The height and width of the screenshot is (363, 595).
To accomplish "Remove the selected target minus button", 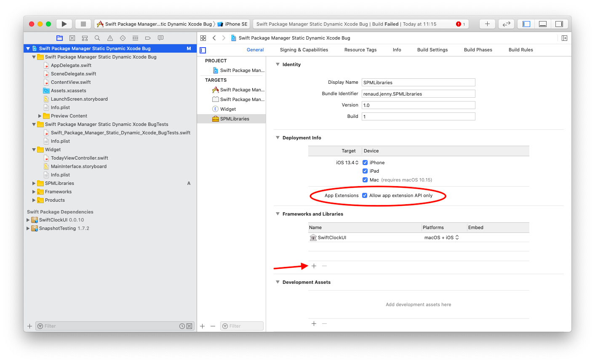I will point(213,326).
